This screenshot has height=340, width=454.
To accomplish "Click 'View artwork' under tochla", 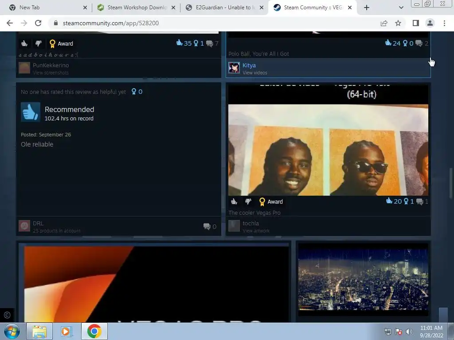I will tap(256, 231).
